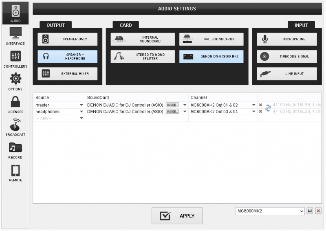Image resolution: width=326 pixels, height=231 pixels.
Task: Remove the headphones row with red X
Action: point(260,112)
